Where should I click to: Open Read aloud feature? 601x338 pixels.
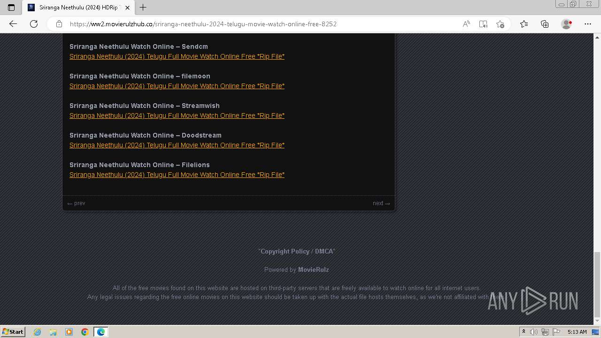pyautogui.click(x=466, y=24)
